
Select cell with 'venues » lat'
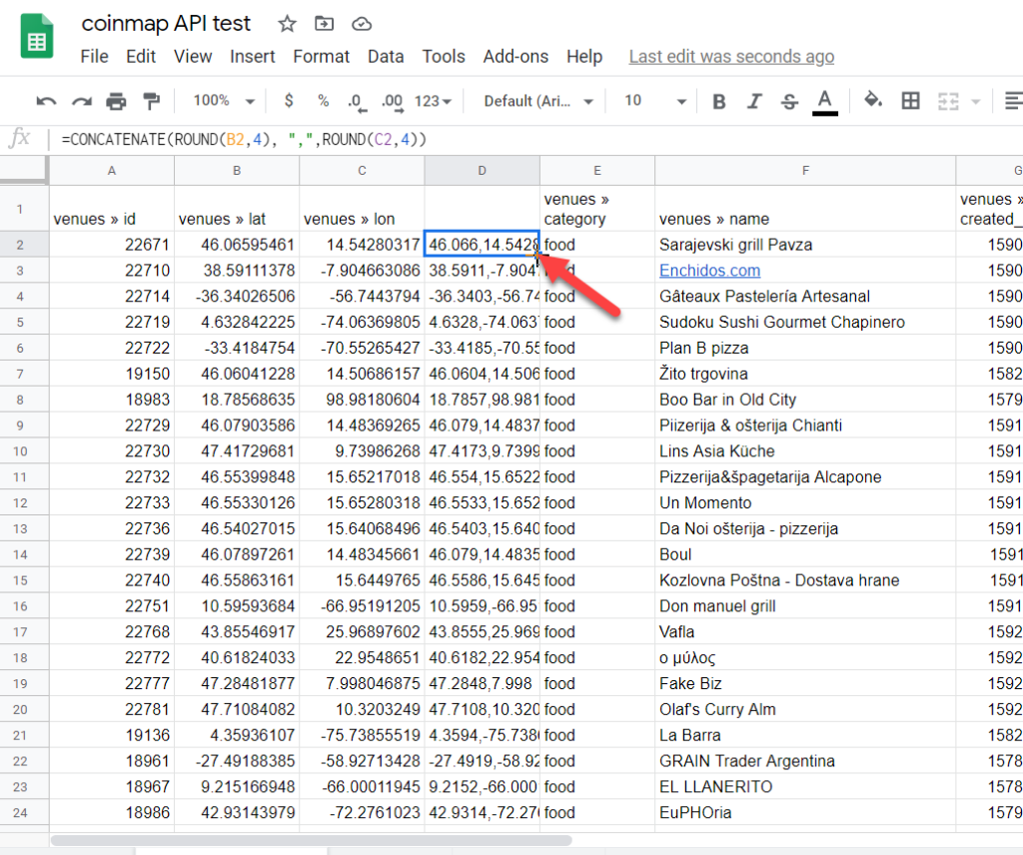point(237,209)
